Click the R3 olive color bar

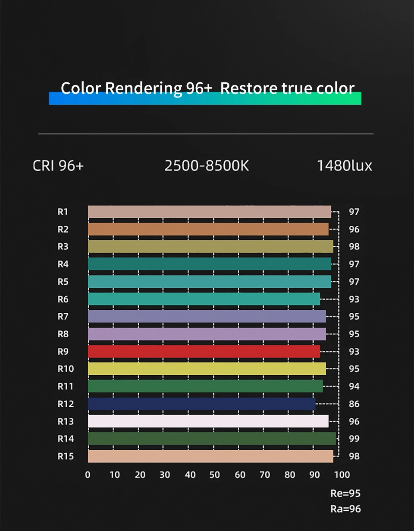click(210, 246)
